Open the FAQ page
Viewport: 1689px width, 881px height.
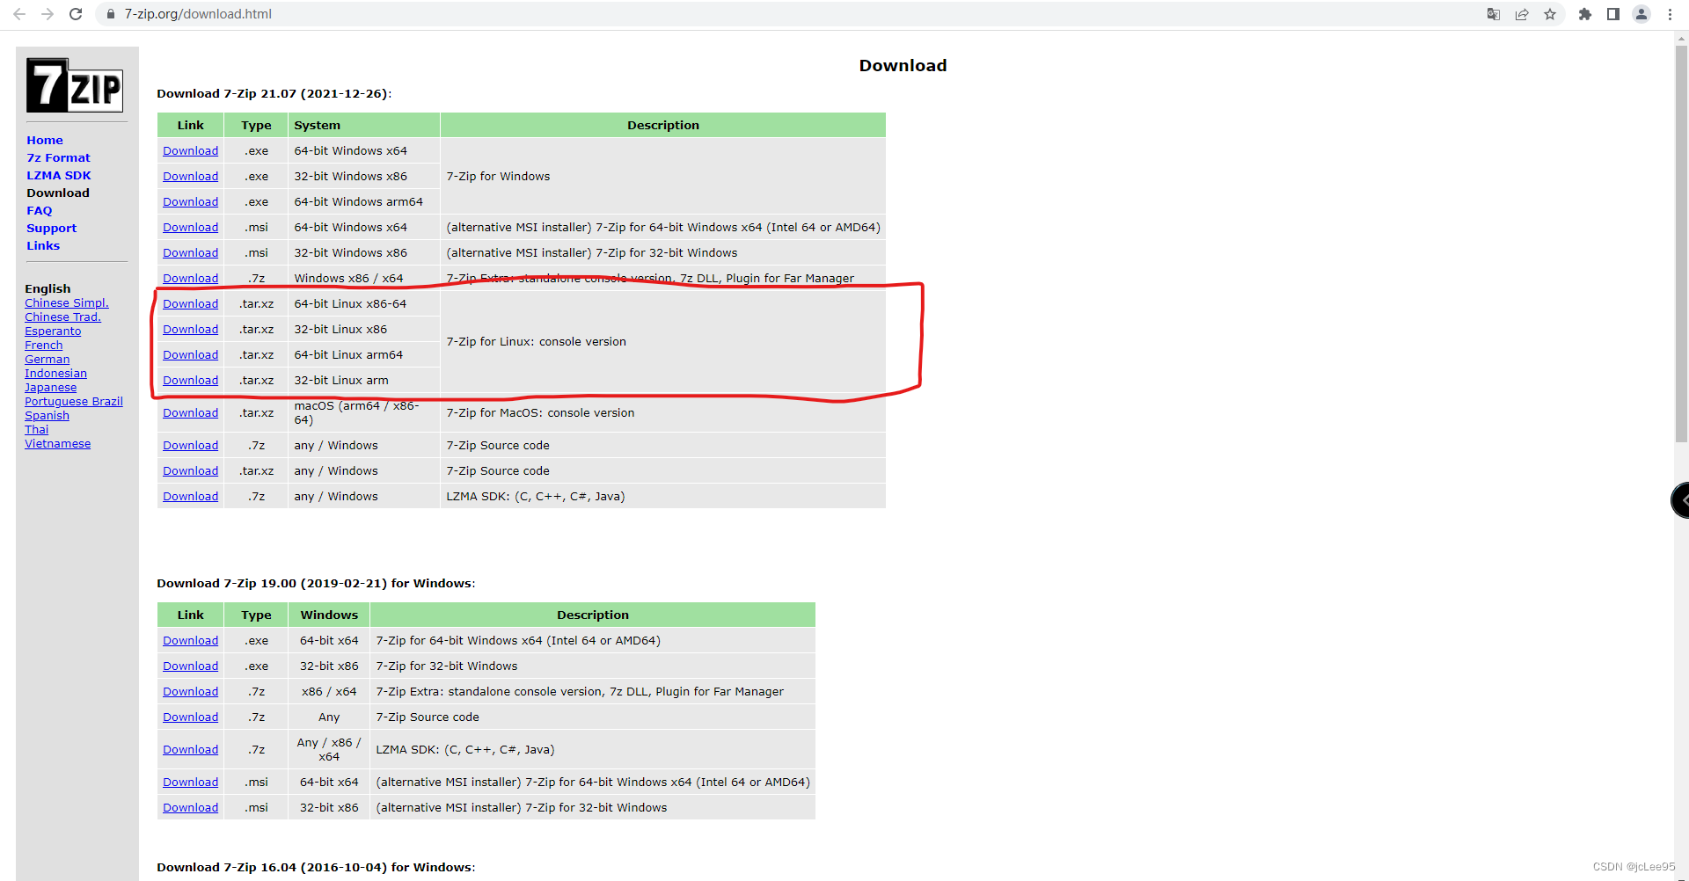pyautogui.click(x=40, y=210)
